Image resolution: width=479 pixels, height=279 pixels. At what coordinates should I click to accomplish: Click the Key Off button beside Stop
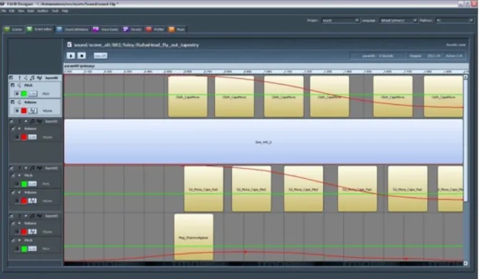[x=100, y=56]
